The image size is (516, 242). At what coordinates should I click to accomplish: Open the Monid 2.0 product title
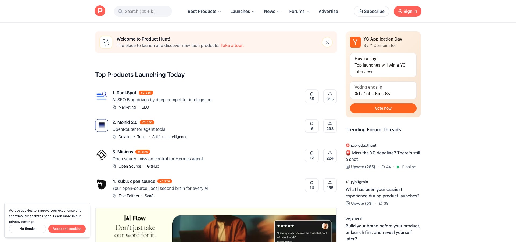pos(125,122)
